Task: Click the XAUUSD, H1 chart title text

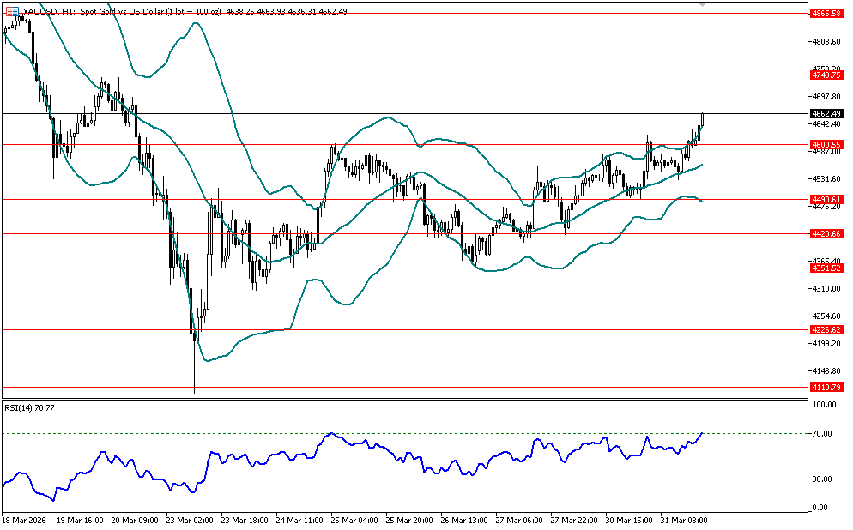Action: point(51,9)
